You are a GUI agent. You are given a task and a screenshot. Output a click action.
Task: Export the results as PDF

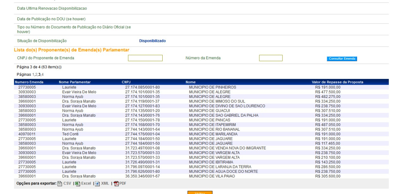point(120,183)
